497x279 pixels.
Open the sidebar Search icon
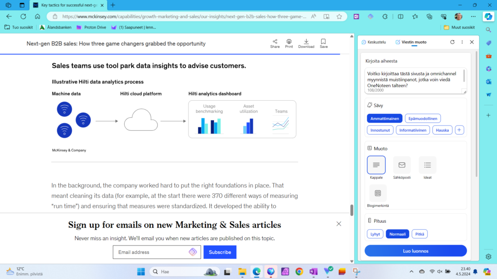click(488, 30)
